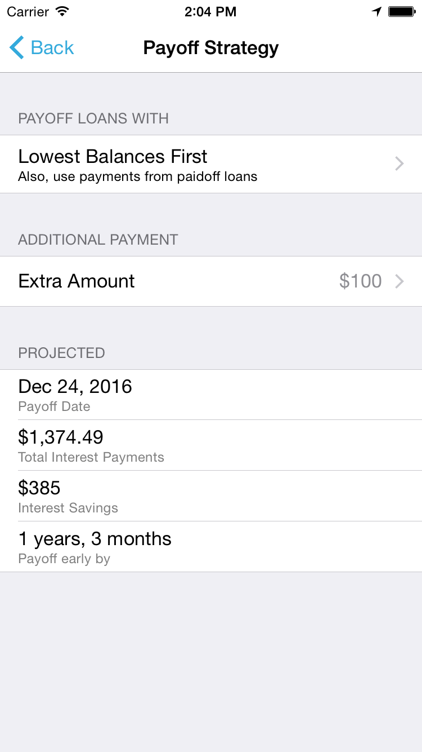Screen dimensions: 422x752
Task: Tap the Projected section header
Action: pyautogui.click(x=61, y=353)
